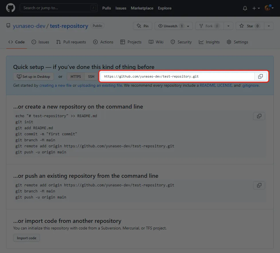Expand the Unwatch options arrow
The height and width of the screenshot is (253, 280).
188,26
